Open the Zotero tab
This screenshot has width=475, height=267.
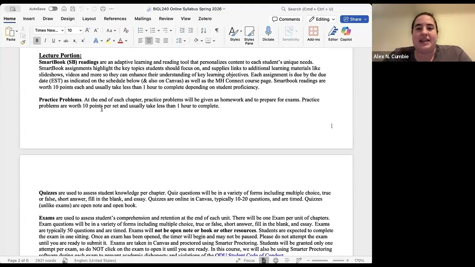pyautogui.click(x=205, y=19)
